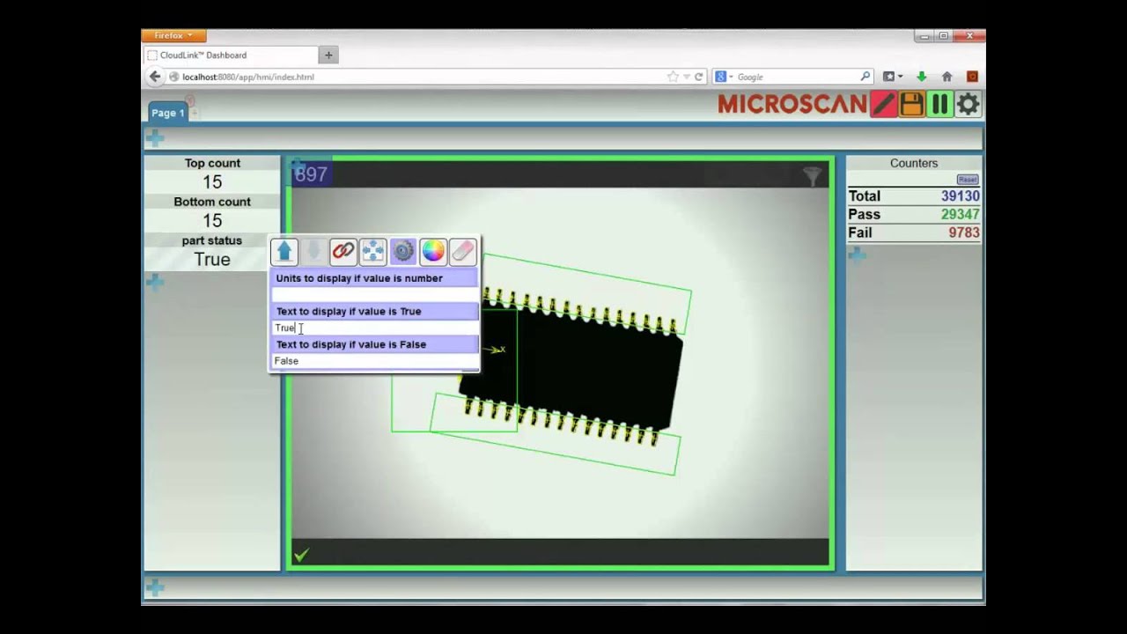Click the green downloads arrow icon
This screenshot has width=1127, height=634.
[x=922, y=77]
